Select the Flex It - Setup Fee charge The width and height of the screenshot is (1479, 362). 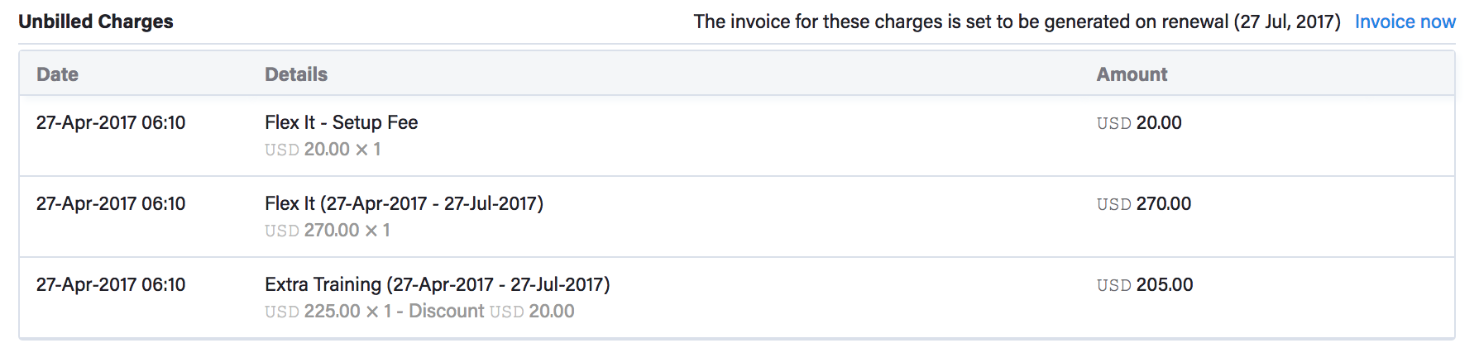tap(341, 123)
